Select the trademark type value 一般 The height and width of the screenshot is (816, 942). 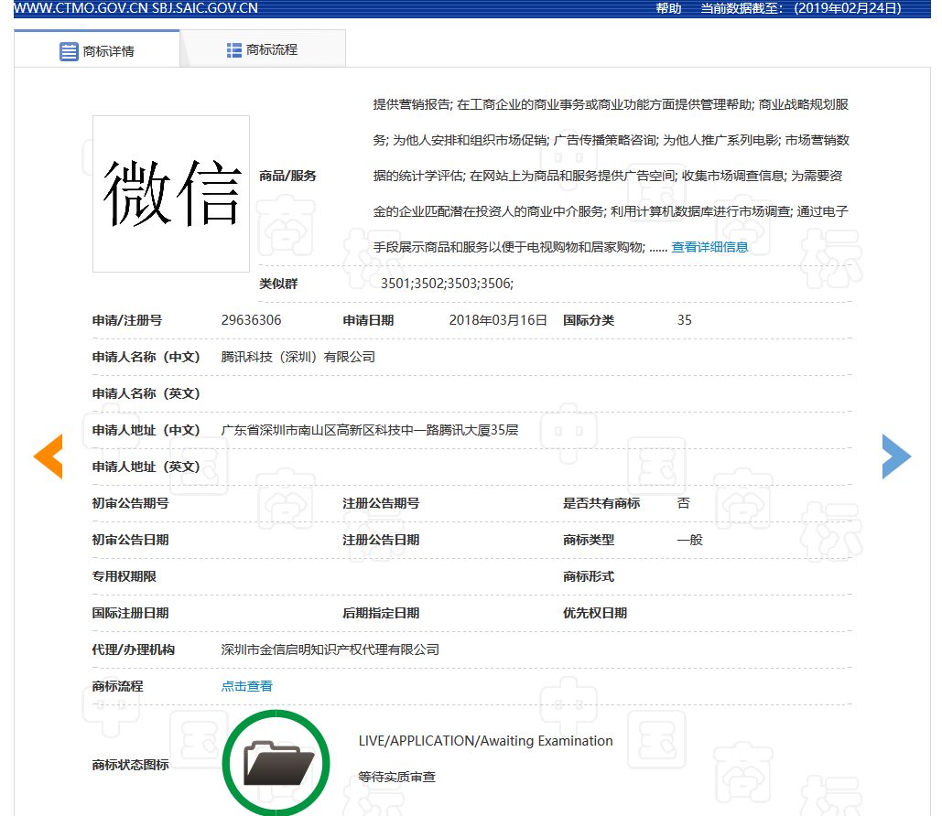[689, 540]
